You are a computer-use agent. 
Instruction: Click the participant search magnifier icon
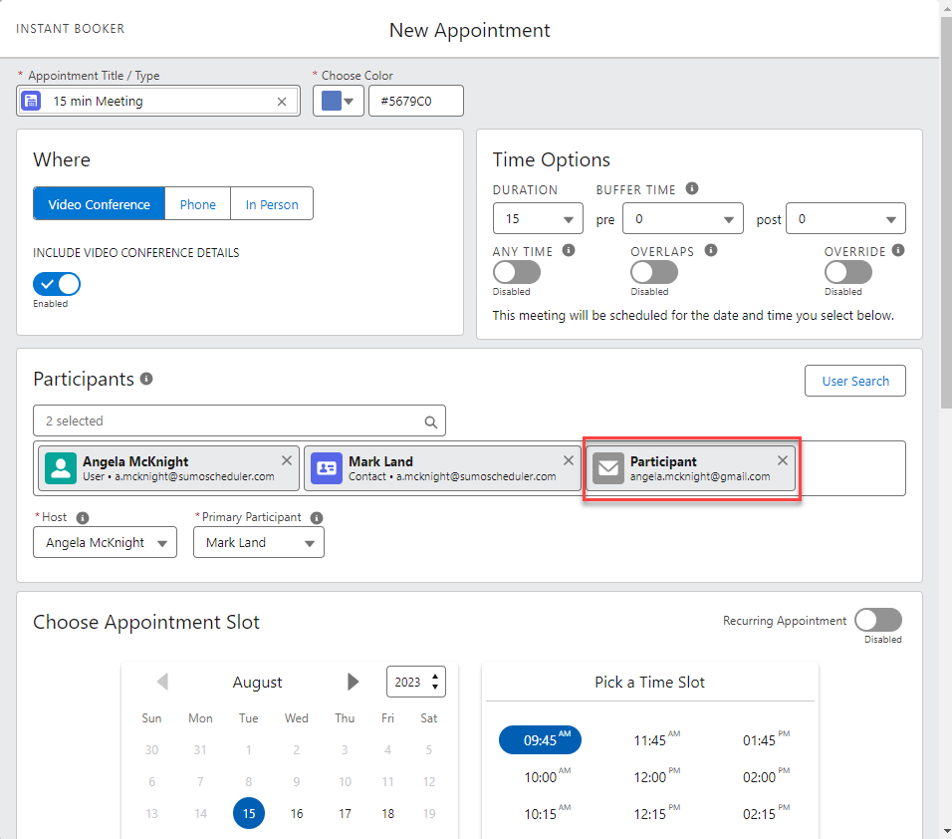pos(431,421)
